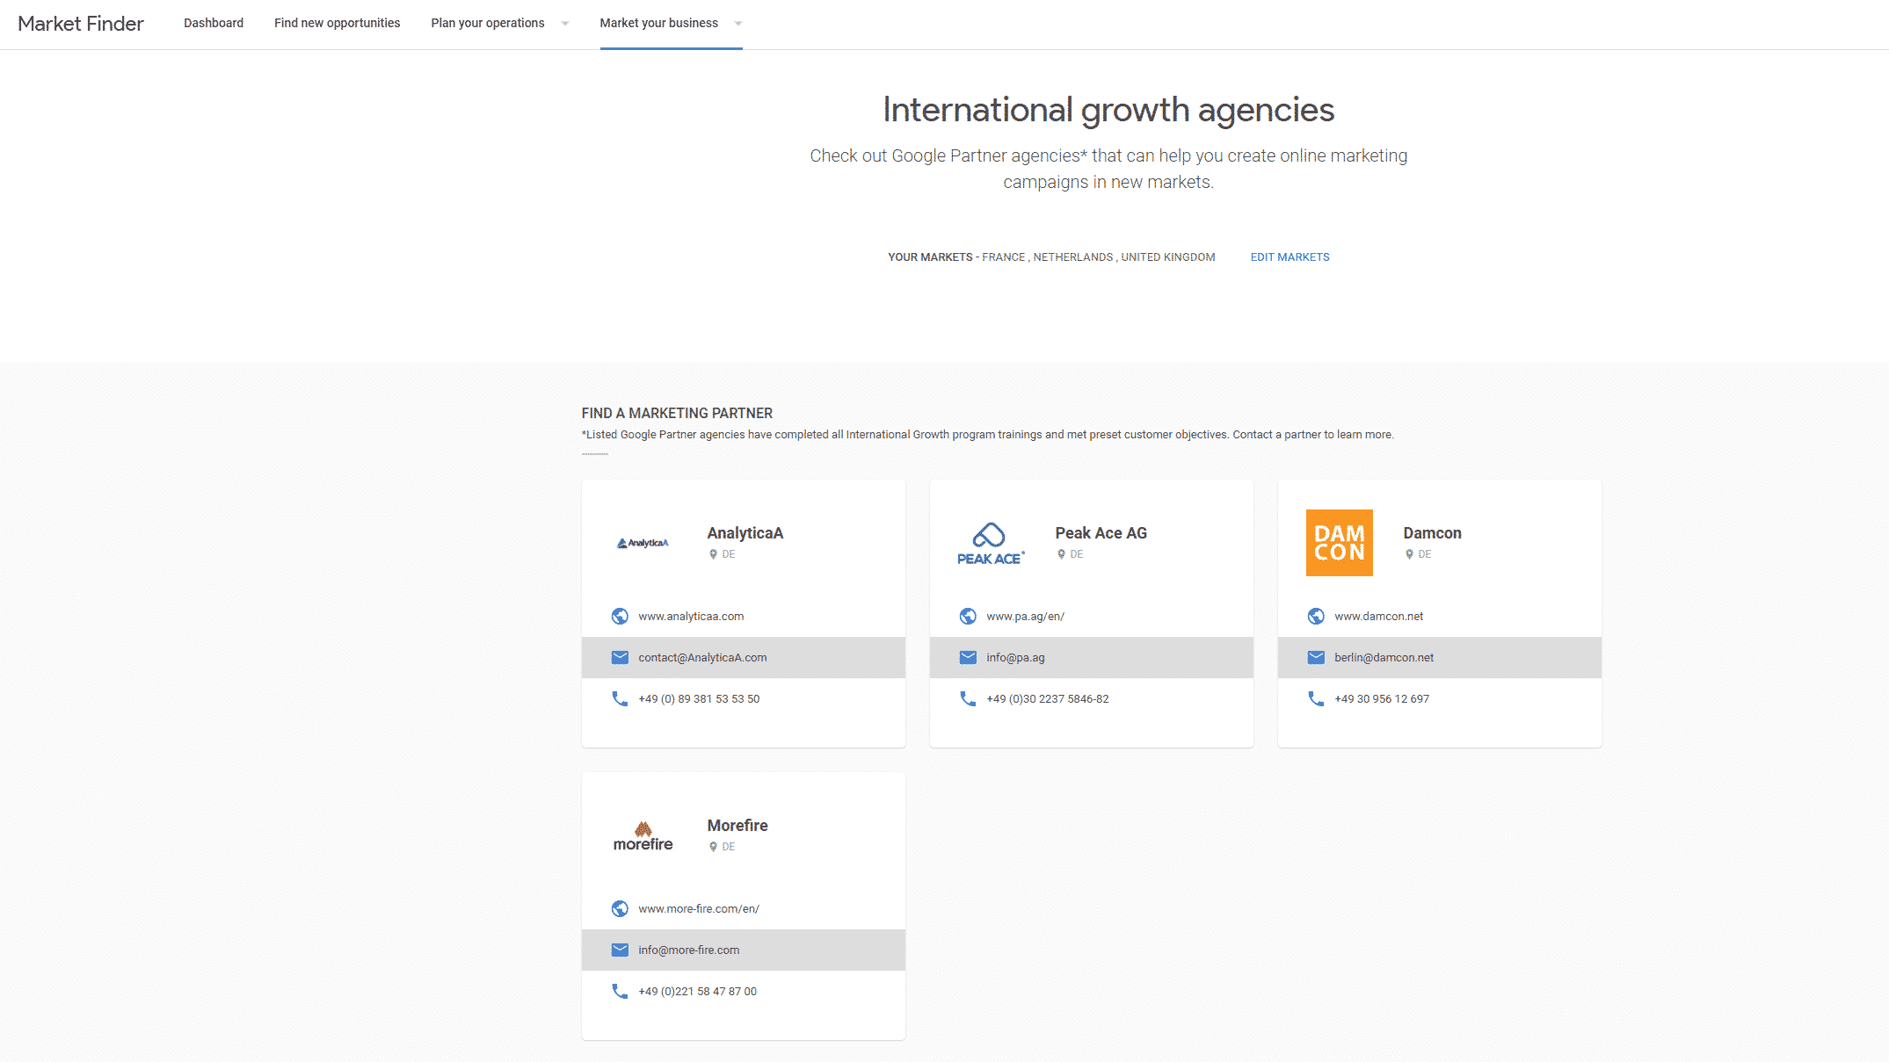The height and width of the screenshot is (1062, 1889).
Task: Click the location pin under Peak Ace AG
Action: 1061,554
